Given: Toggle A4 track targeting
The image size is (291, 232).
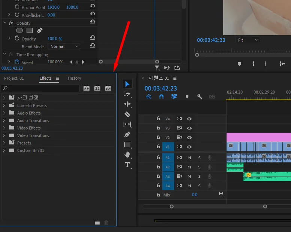Looking at the screenshot, I should [168, 186].
